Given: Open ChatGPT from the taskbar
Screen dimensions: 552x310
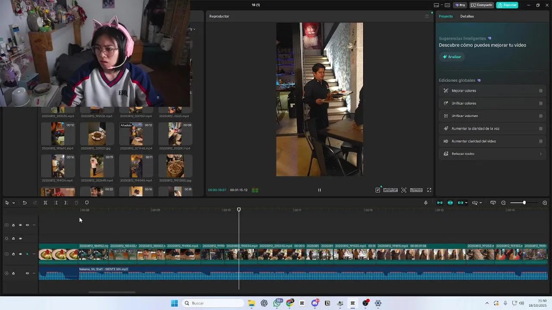Looking at the screenshot, I should pyautogui.click(x=264, y=303).
